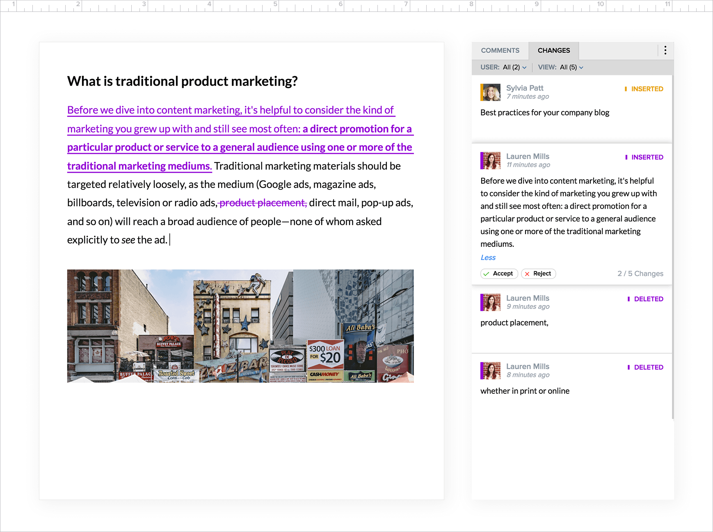The height and width of the screenshot is (532, 713).
Task: Switch to the COMMENTS tab
Action: click(x=500, y=50)
